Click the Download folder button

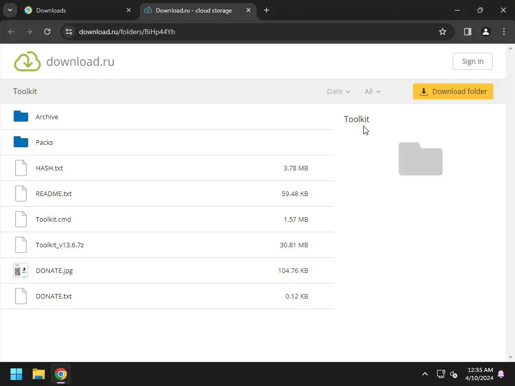[x=453, y=91]
